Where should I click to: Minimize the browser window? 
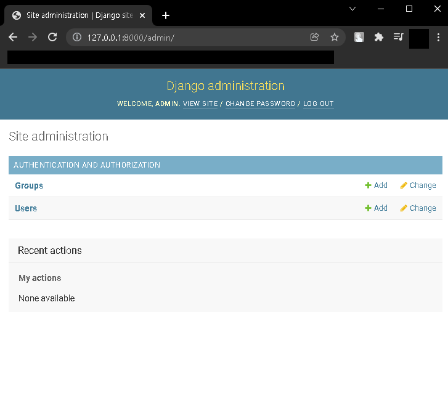381,9
